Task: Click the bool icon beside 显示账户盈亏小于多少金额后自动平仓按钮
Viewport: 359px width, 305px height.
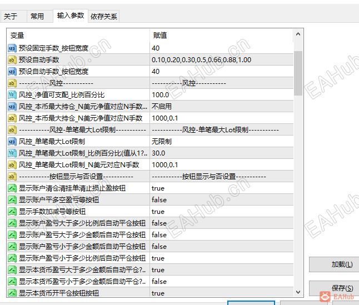Action: pos(12,247)
